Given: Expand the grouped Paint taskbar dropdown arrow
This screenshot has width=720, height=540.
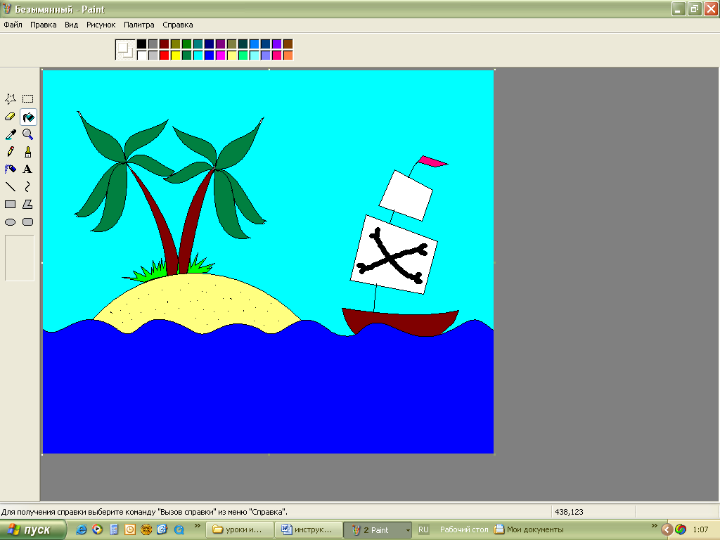Looking at the screenshot, I should [408, 530].
